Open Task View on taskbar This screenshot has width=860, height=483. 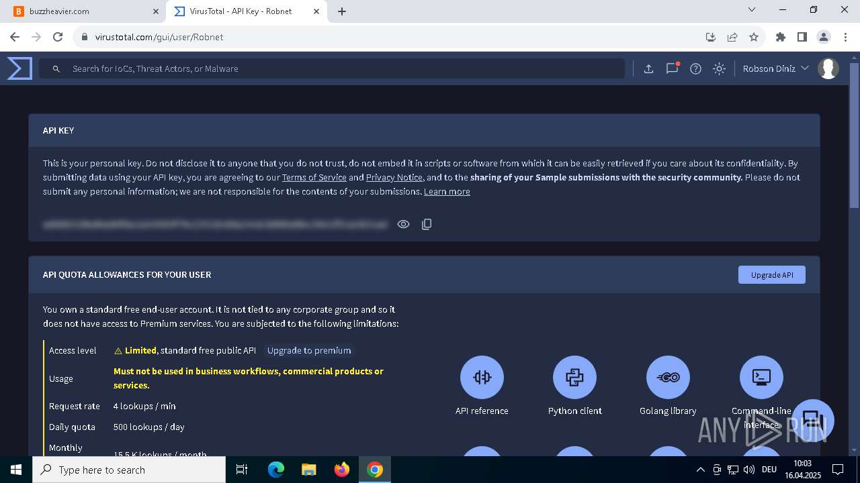coord(242,470)
